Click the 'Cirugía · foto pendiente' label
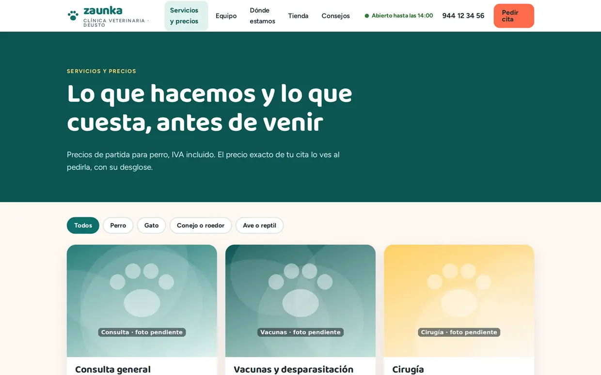The width and height of the screenshot is (601, 375). click(459, 332)
